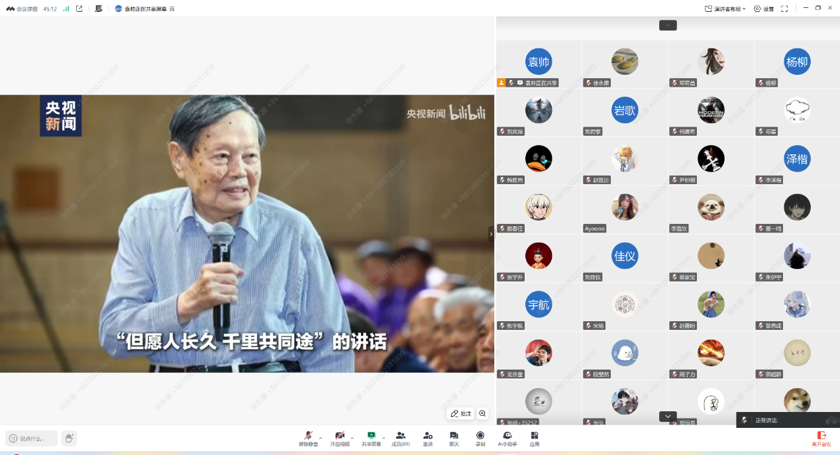Collapse the participant panel with side arrow

point(491,234)
